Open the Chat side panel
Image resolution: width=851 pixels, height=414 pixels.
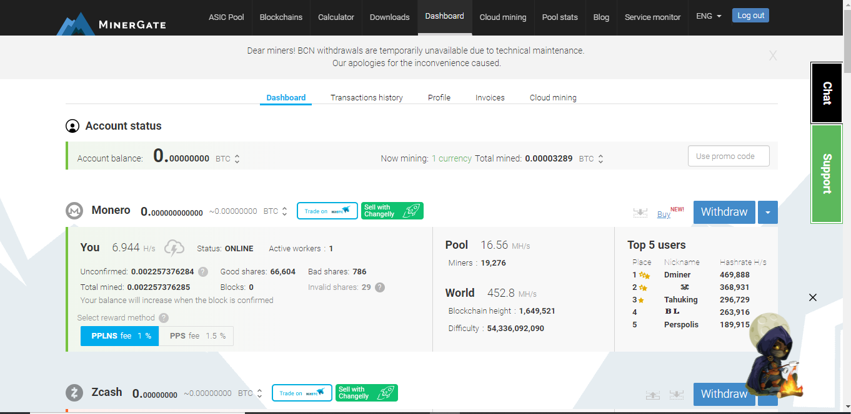point(827,93)
